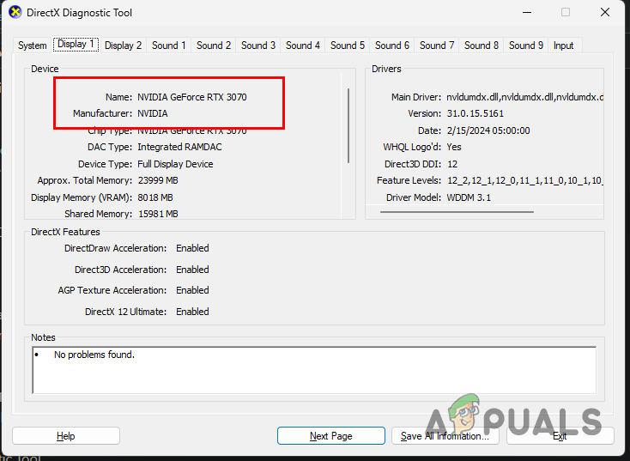Select the Main Driver nvldumdx.dll value

pos(524,97)
